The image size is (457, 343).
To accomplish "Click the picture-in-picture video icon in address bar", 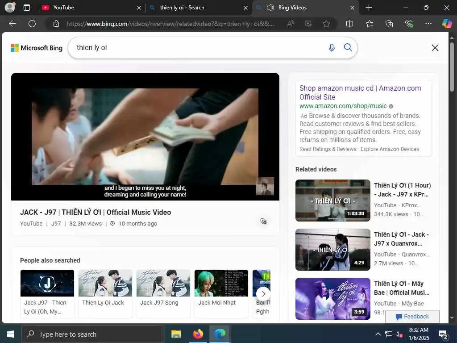I will 308,24.
